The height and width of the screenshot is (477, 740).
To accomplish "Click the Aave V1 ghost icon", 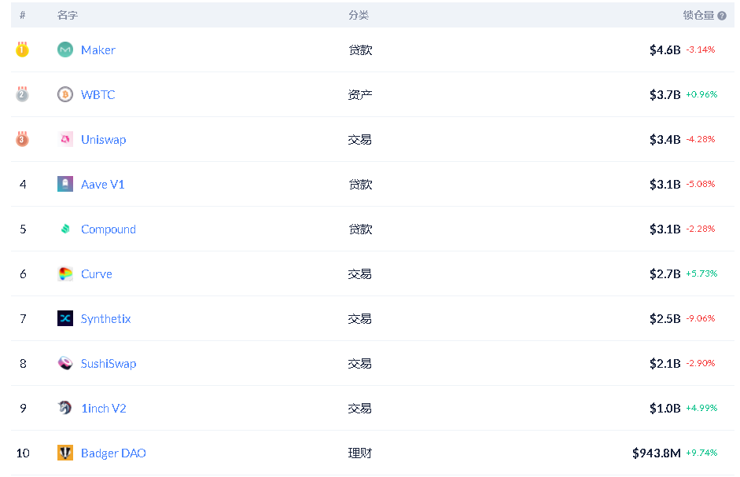I will (65, 184).
